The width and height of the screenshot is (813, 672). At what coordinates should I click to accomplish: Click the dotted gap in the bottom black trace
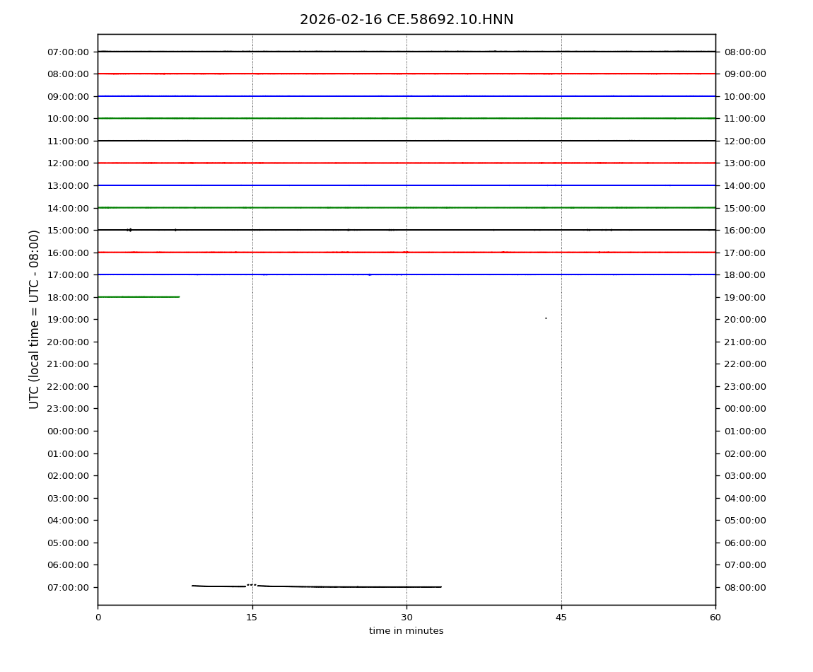coord(251,585)
